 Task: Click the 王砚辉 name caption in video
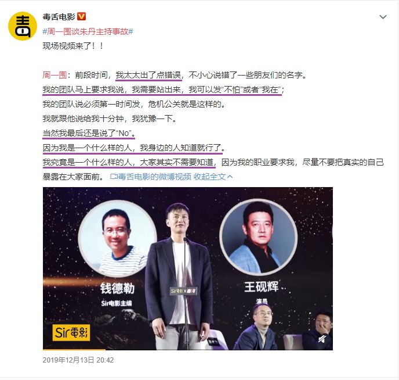click(x=262, y=286)
